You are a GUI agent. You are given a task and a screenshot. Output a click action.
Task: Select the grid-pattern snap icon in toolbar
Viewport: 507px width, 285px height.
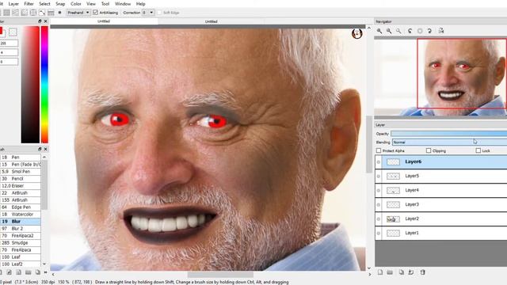click(x=6, y=13)
